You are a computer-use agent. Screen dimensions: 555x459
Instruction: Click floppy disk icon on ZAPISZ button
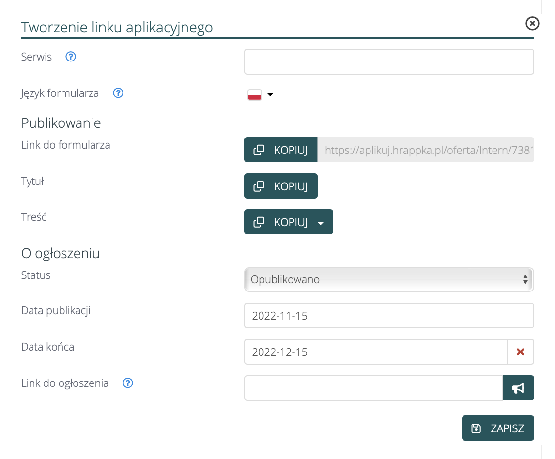click(x=476, y=428)
